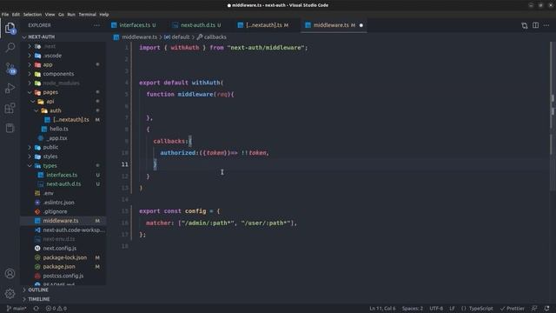Open the Help menu
556x313 pixels.
pyautogui.click(x=104, y=15)
